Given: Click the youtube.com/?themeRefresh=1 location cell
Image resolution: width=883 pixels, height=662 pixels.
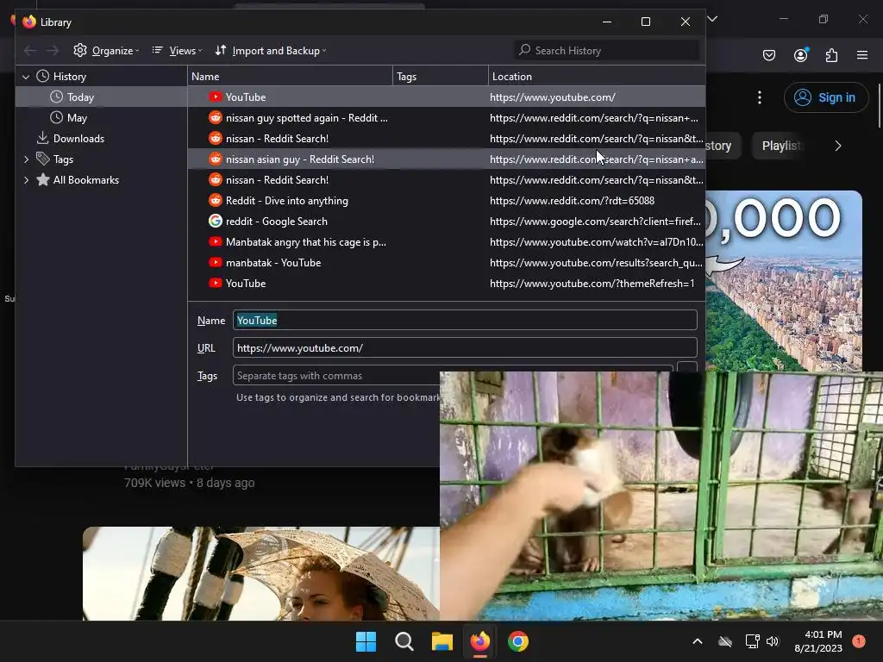Looking at the screenshot, I should click(592, 284).
